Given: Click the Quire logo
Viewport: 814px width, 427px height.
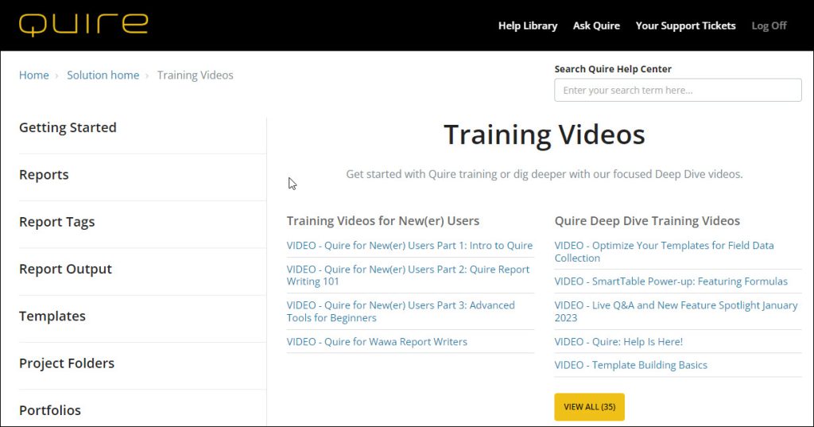Looking at the screenshot, I should [83, 25].
